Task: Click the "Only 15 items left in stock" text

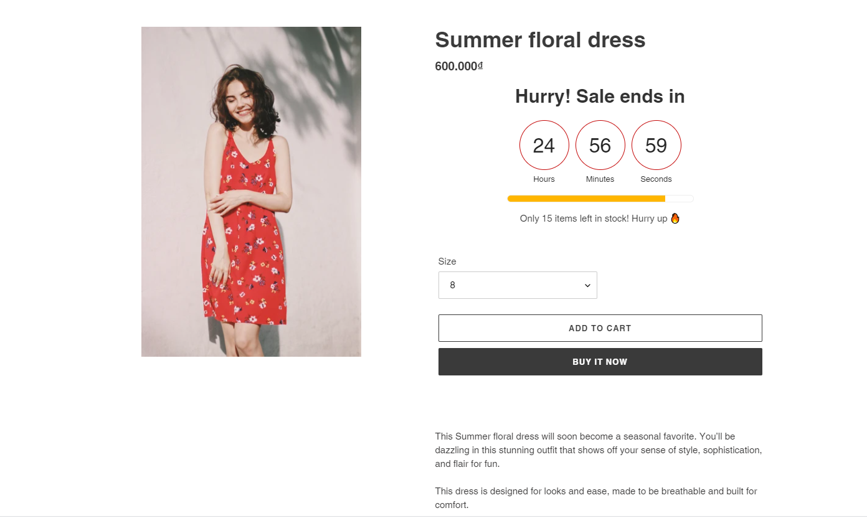Action: pyautogui.click(x=593, y=219)
